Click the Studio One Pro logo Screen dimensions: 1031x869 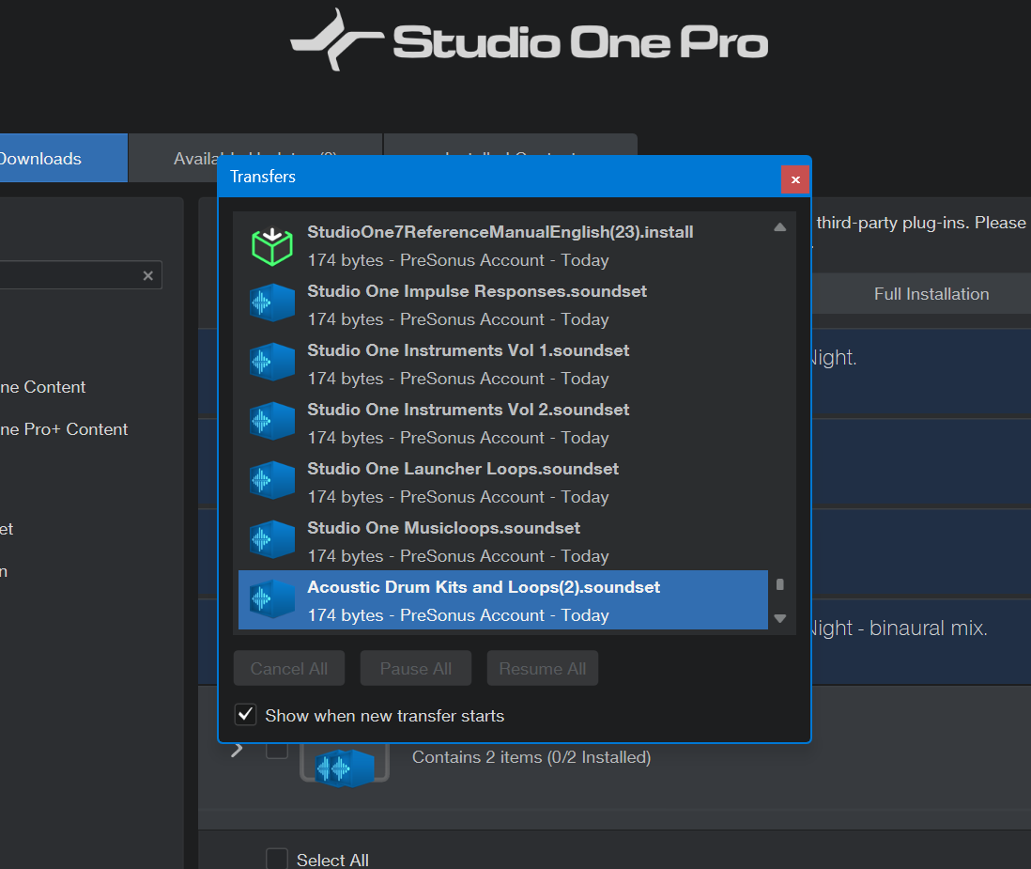click(x=529, y=39)
